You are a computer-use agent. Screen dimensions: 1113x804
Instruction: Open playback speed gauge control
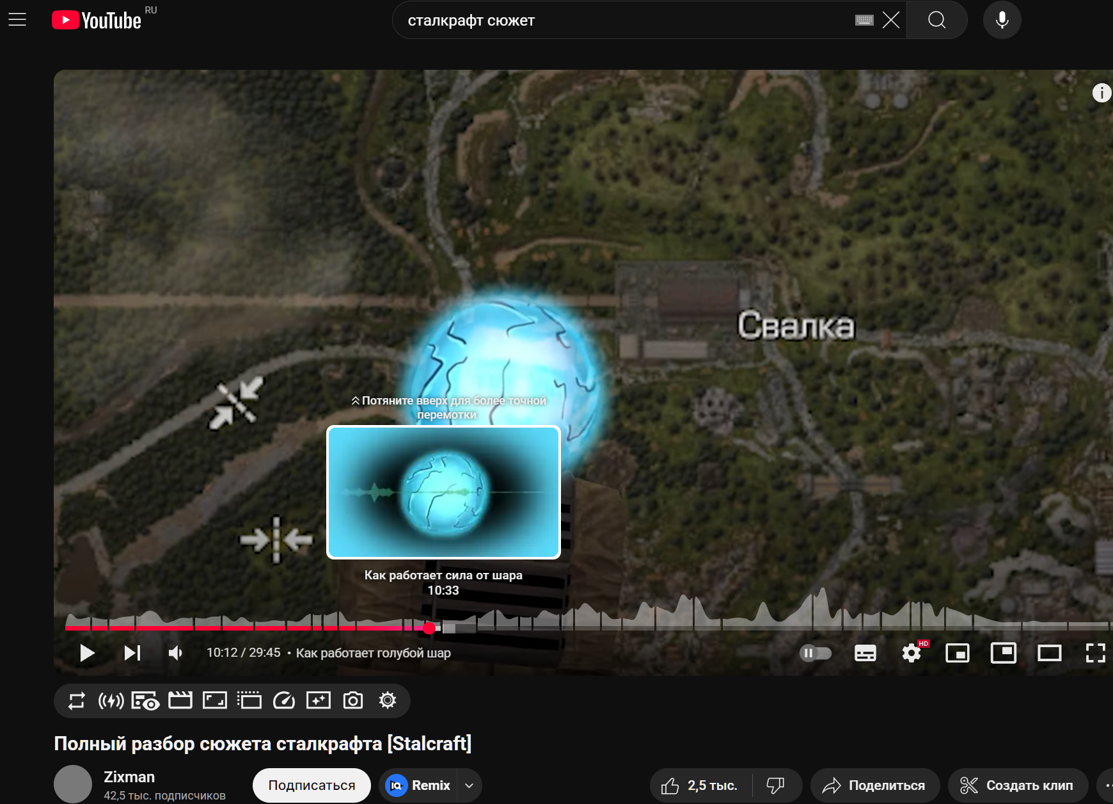tap(284, 700)
